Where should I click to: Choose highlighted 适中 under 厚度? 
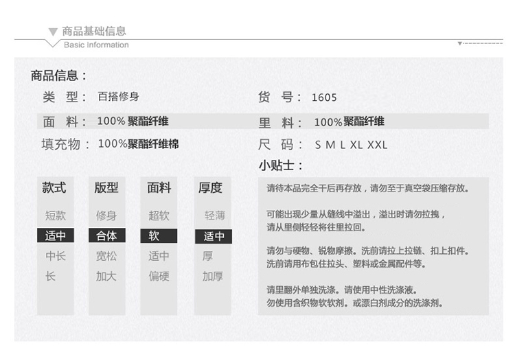(214, 237)
